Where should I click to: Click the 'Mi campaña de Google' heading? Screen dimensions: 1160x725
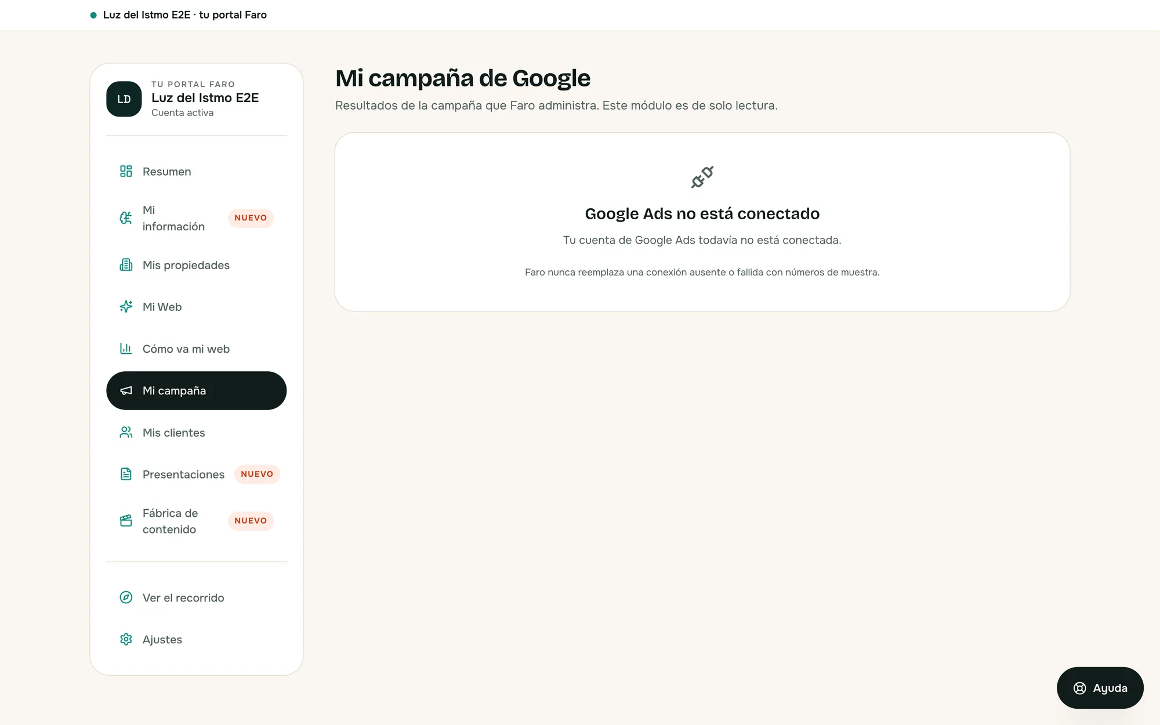tap(462, 78)
